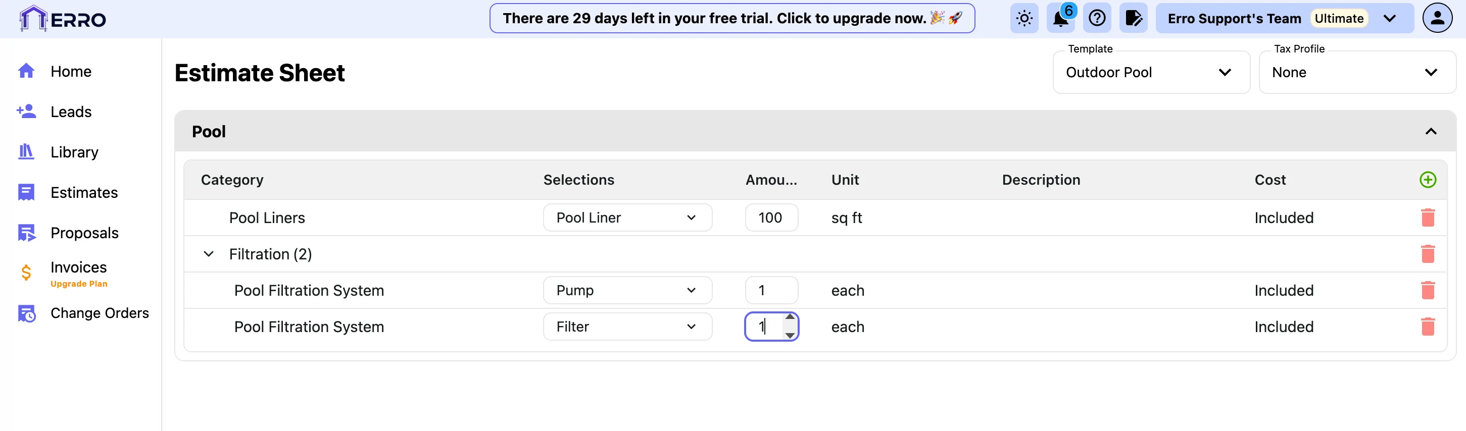Go to Estimates in sidebar
This screenshot has height=431, width=1466.
click(x=84, y=193)
